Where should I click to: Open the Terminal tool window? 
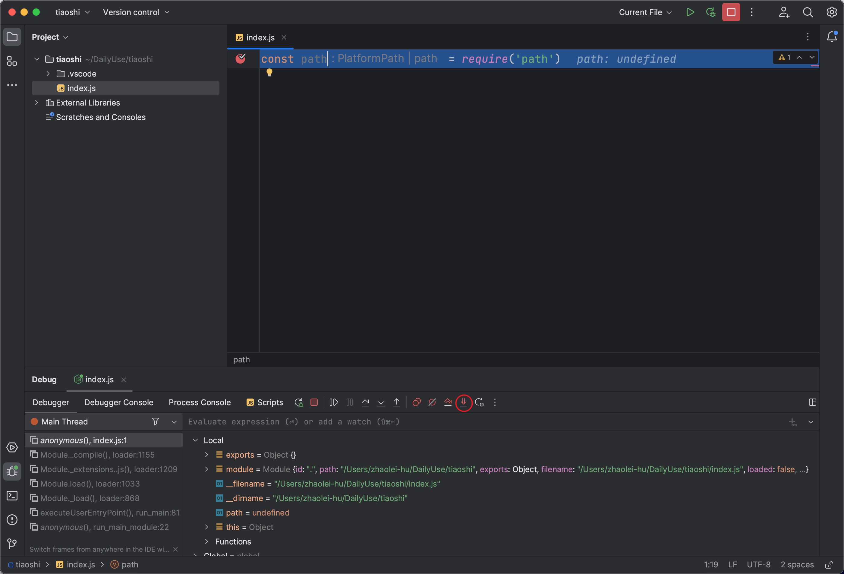pyautogui.click(x=12, y=496)
